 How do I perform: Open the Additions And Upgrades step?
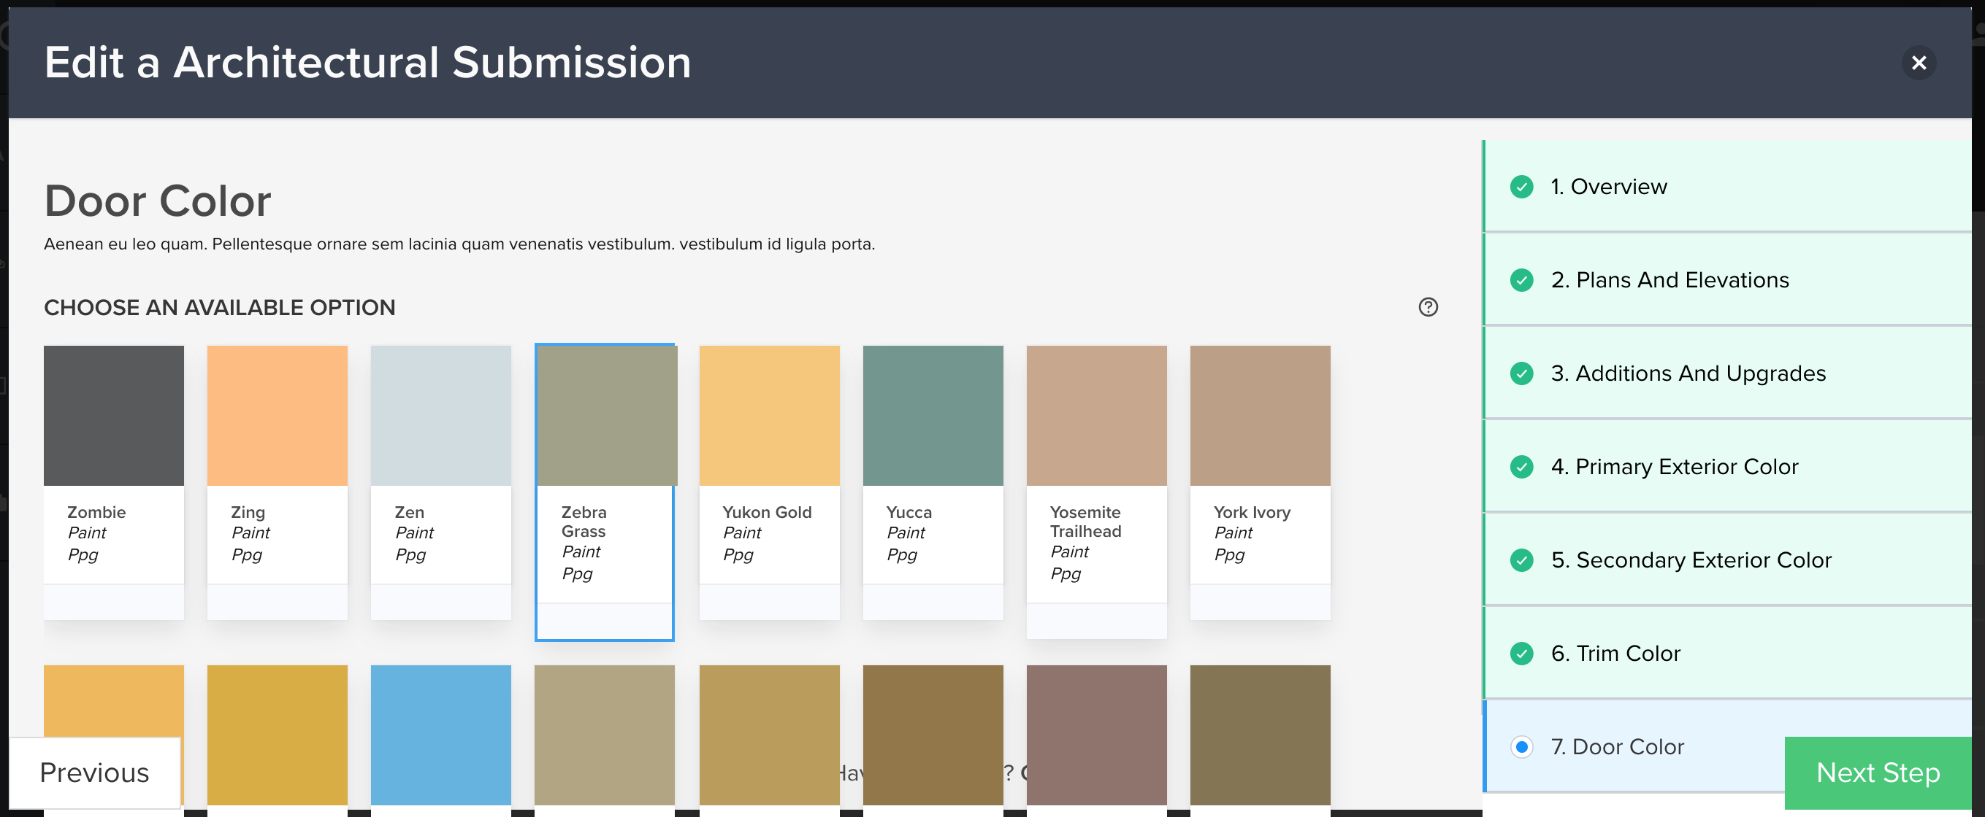tap(1688, 373)
